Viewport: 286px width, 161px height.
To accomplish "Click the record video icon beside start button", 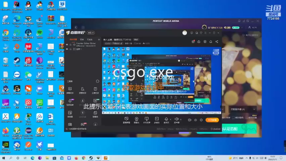I will pyautogui.click(x=190, y=120).
